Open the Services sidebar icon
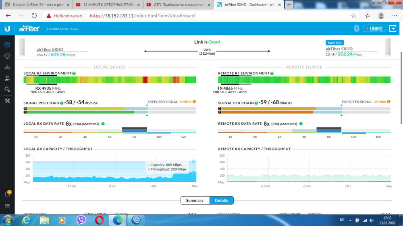The height and width of the screenshot is (226, 403). (x=7, y=78)
